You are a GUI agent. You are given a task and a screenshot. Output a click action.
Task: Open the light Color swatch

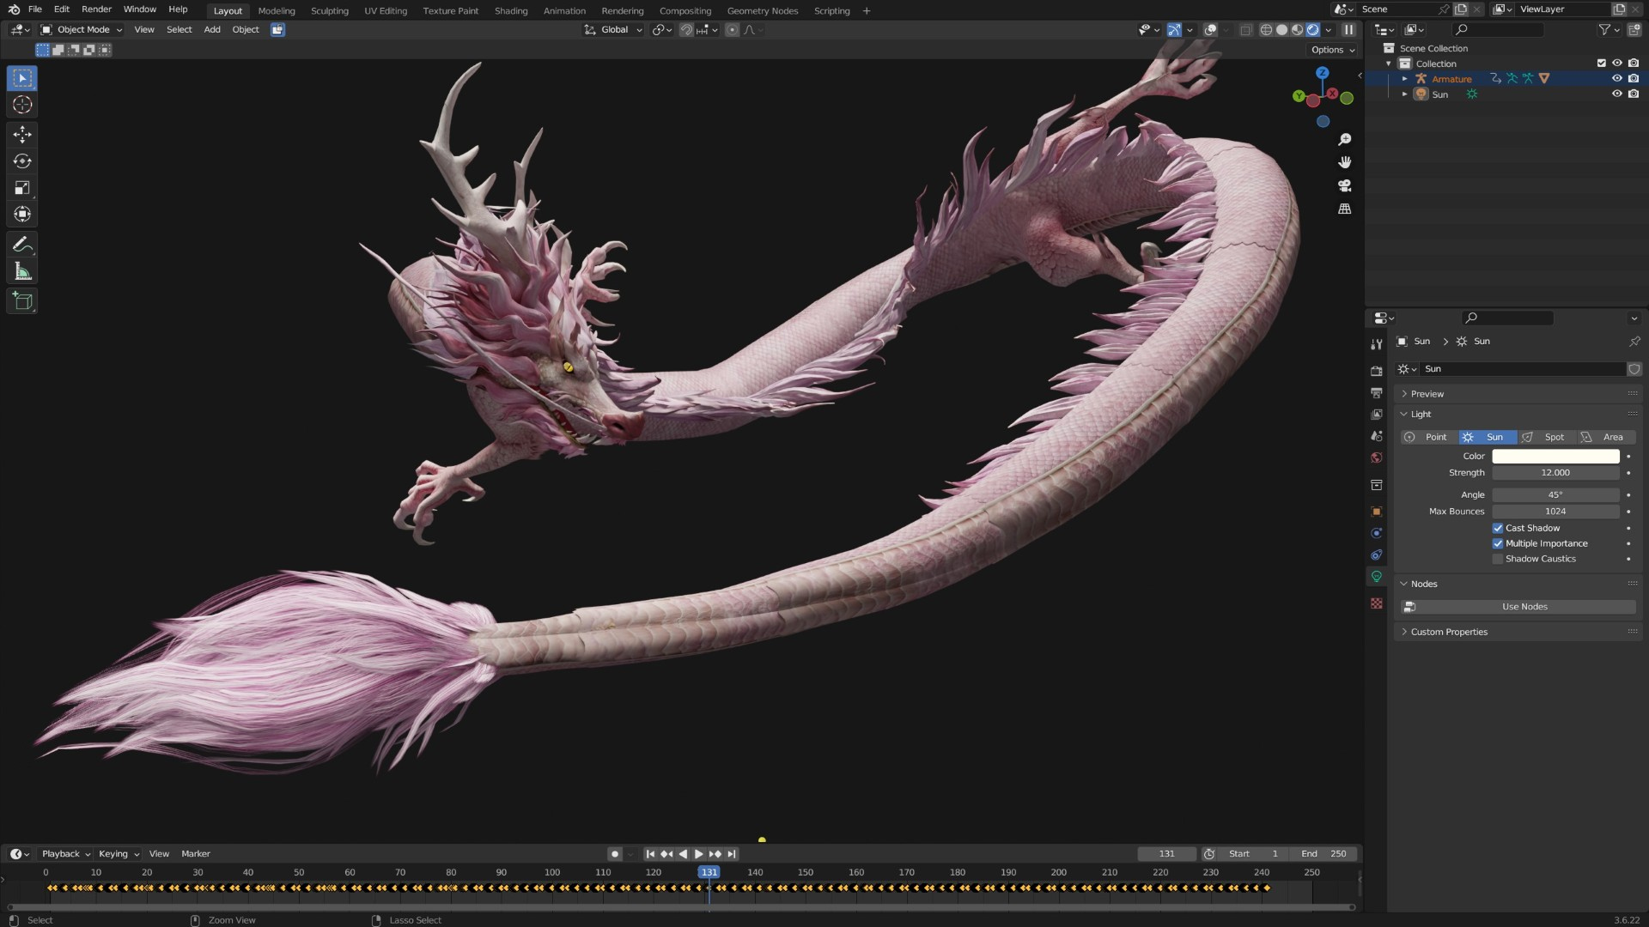[1555, 457]
